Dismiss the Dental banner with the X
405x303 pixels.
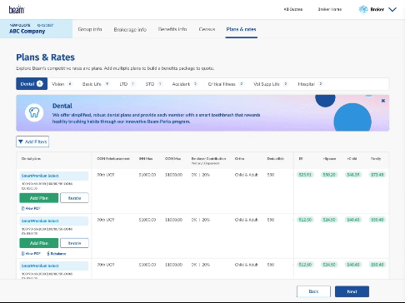point(383,101)
